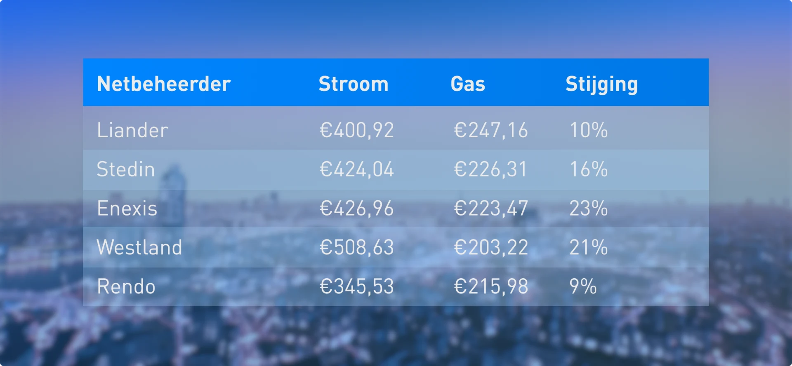This screenshot has width=792, height=366.
Task: Click Liander's stroom price €400,92
Action: 357,130
